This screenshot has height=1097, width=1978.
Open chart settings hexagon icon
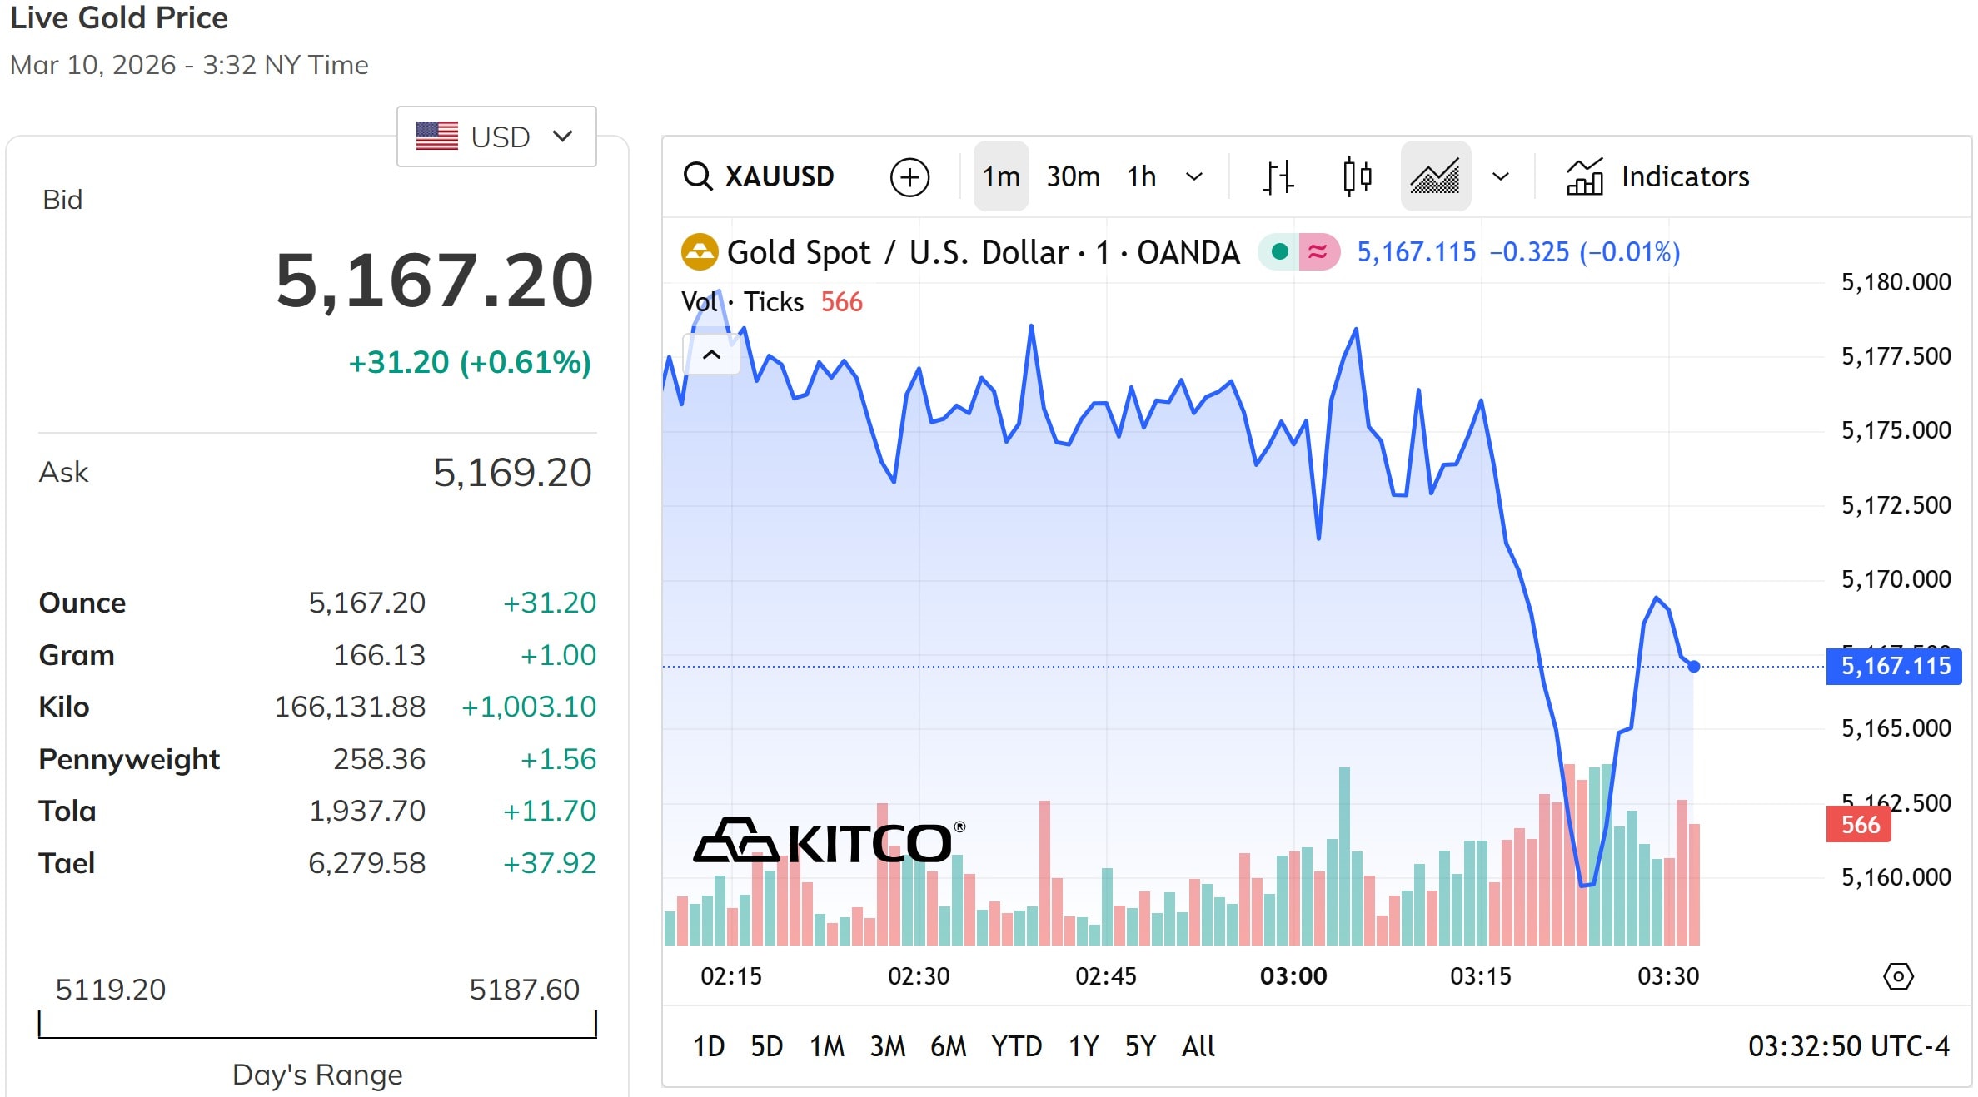tap(1898, 975)
